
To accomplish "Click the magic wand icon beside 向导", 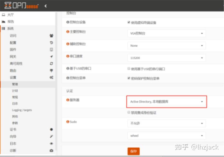I will coord(51,136).
